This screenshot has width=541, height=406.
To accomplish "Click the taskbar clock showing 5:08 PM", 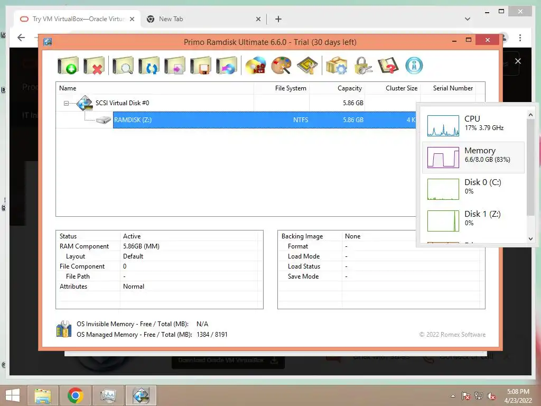I will [518, 396].
